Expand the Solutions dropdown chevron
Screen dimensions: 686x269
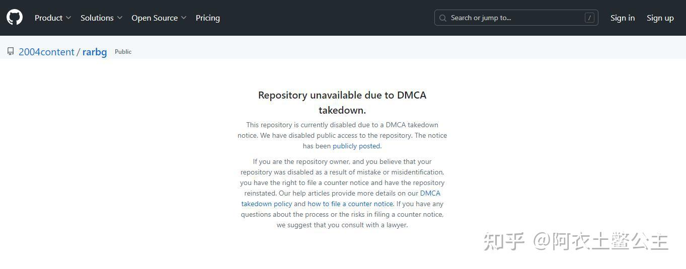click(120, 18)
